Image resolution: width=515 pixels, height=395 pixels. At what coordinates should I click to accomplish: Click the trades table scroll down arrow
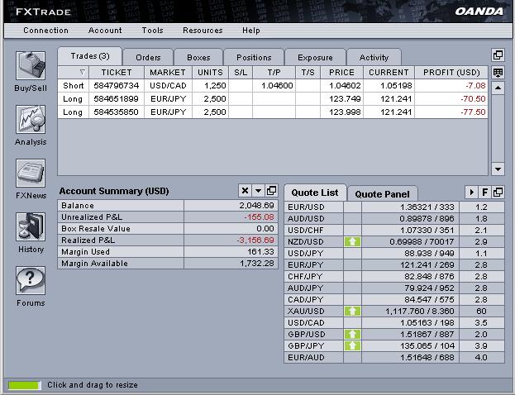[x=498, y=169]
